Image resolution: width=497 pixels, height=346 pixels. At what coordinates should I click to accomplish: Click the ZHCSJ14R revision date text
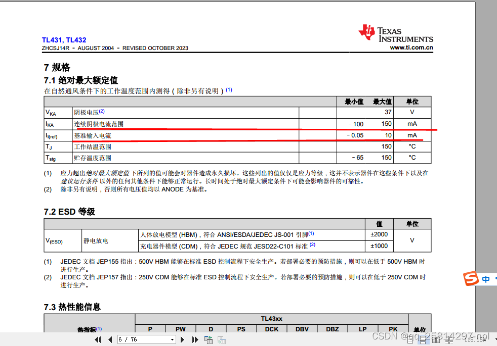115,48
